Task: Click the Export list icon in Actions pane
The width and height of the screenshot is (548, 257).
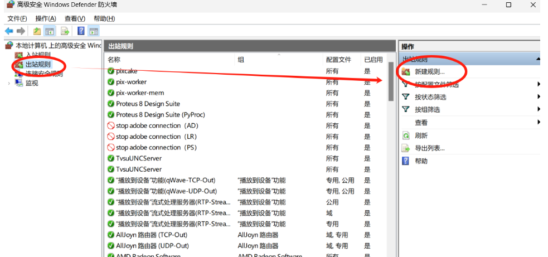Action: (405, 148)
